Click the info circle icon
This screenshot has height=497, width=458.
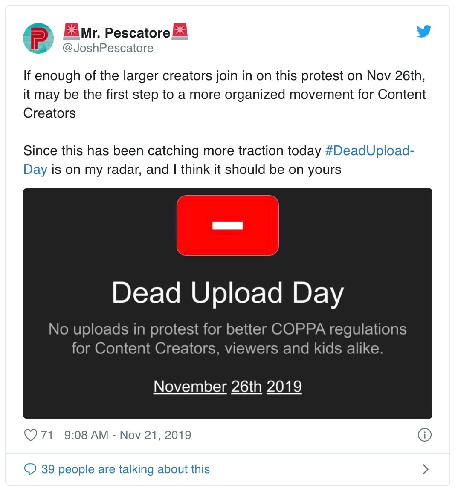pyautogui.click(x=424, y=435)
